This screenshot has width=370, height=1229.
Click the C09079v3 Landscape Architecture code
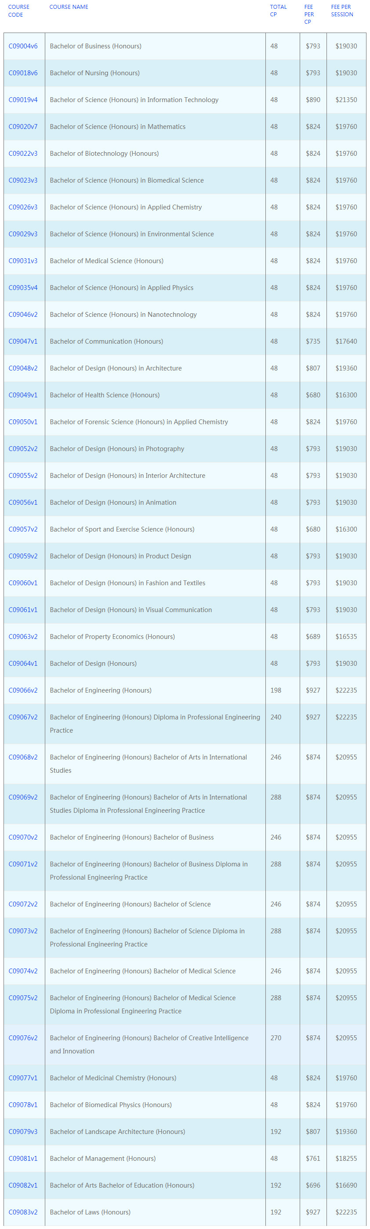23,1132
